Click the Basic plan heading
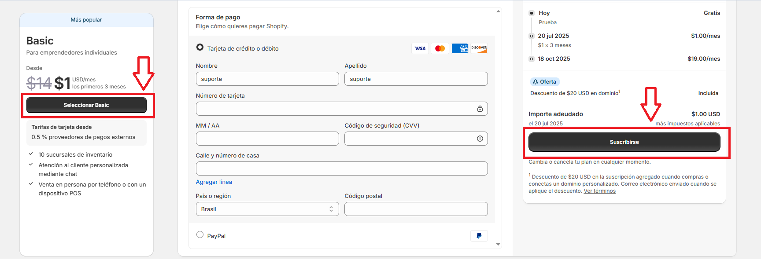This screenshot has height=260, width=761. click(40, 41)
